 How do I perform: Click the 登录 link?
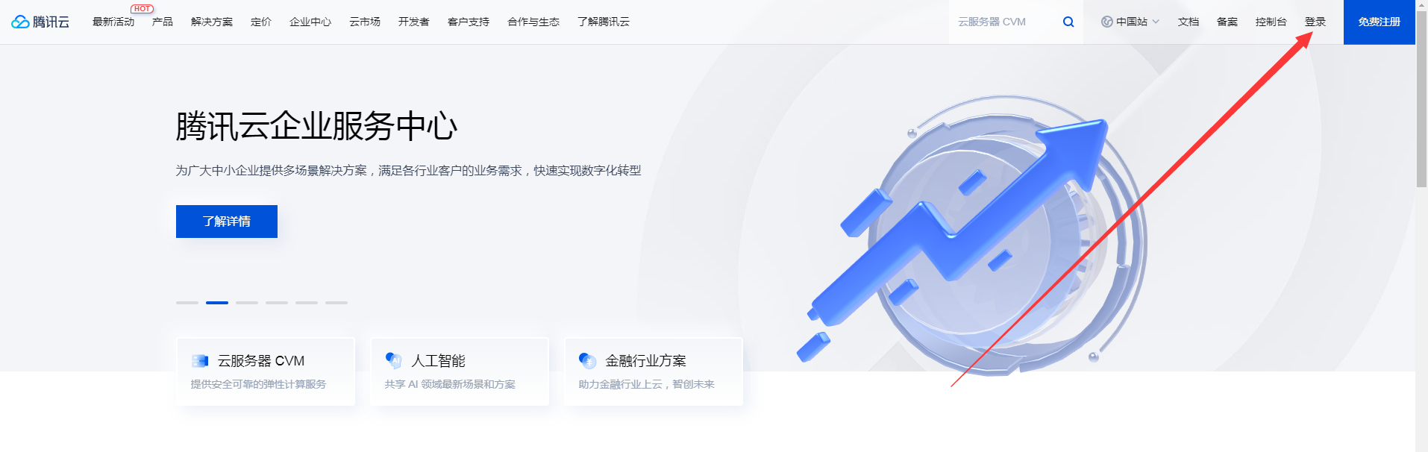tap(1315, 22)
